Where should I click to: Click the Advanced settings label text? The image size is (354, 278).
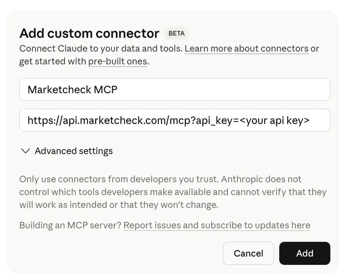(x=74, y=151)
